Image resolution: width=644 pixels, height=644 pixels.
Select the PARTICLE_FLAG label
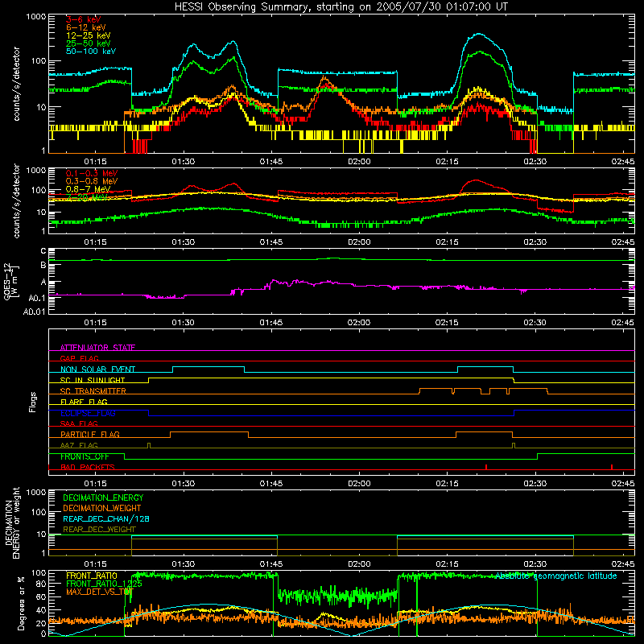(x=90, y=435)
